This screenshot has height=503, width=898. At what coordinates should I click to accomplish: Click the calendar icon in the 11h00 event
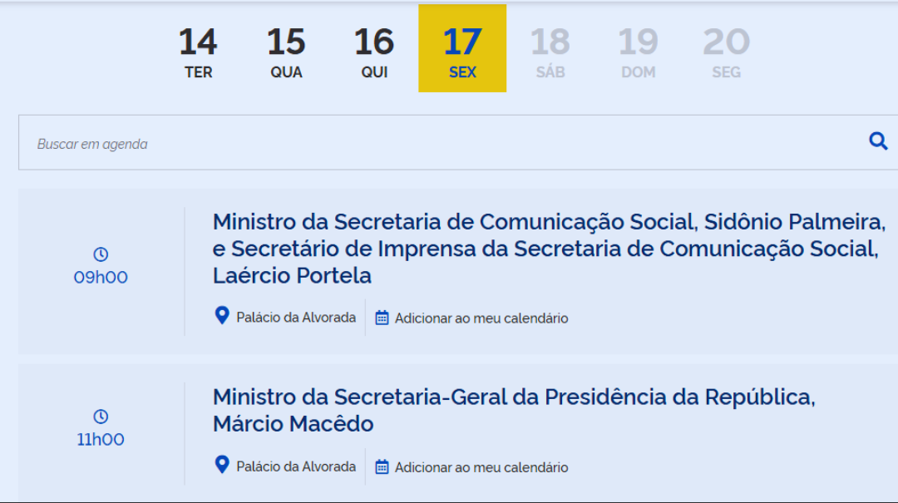(382, 466)
